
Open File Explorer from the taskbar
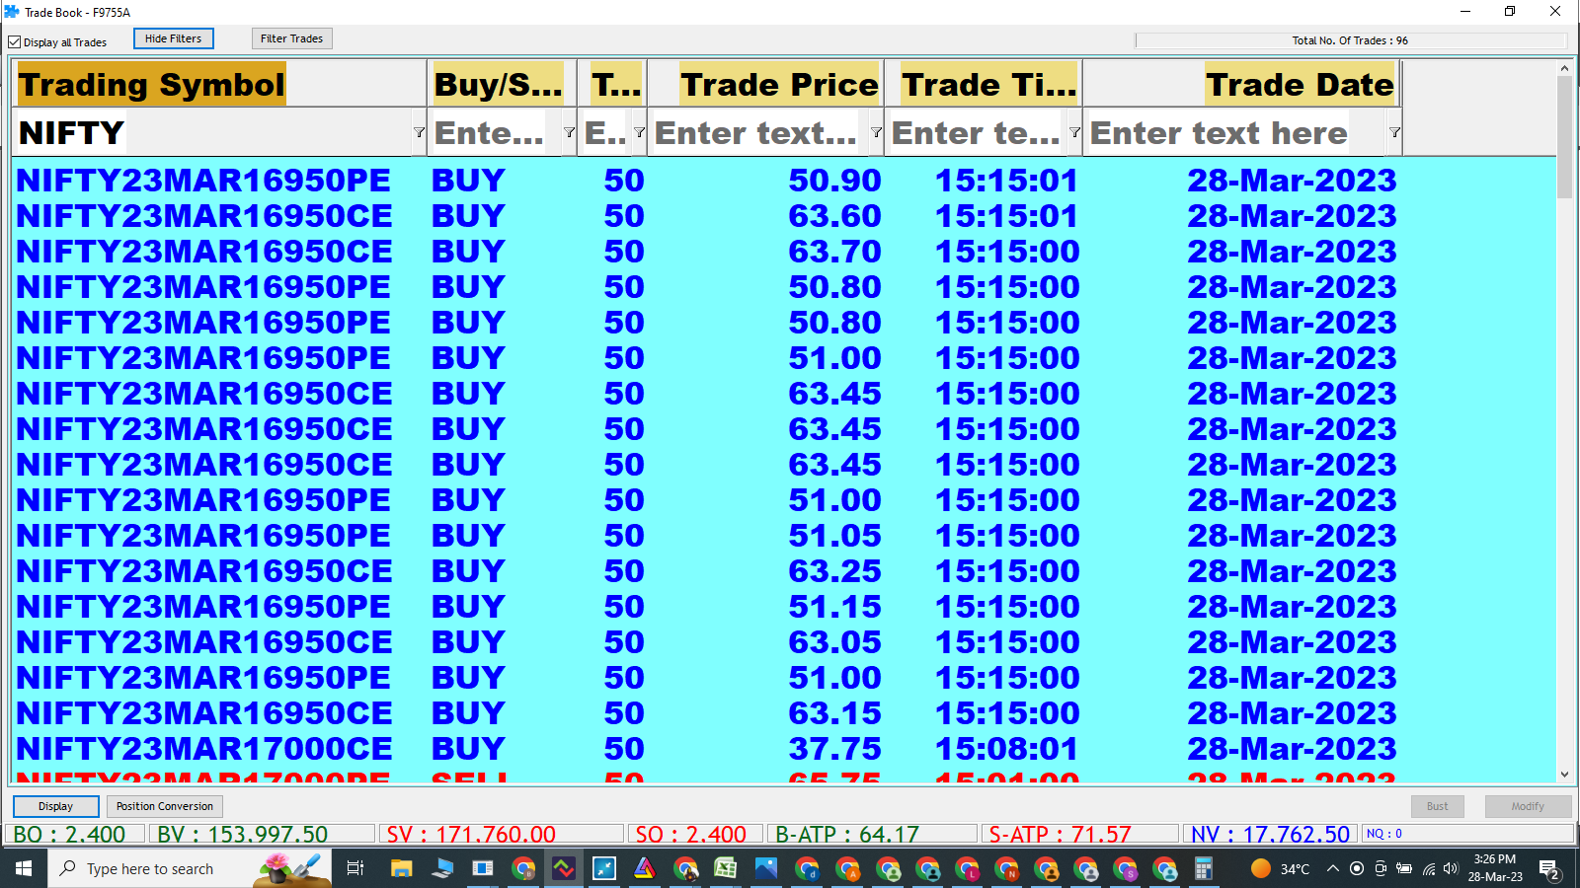[401, 869]
